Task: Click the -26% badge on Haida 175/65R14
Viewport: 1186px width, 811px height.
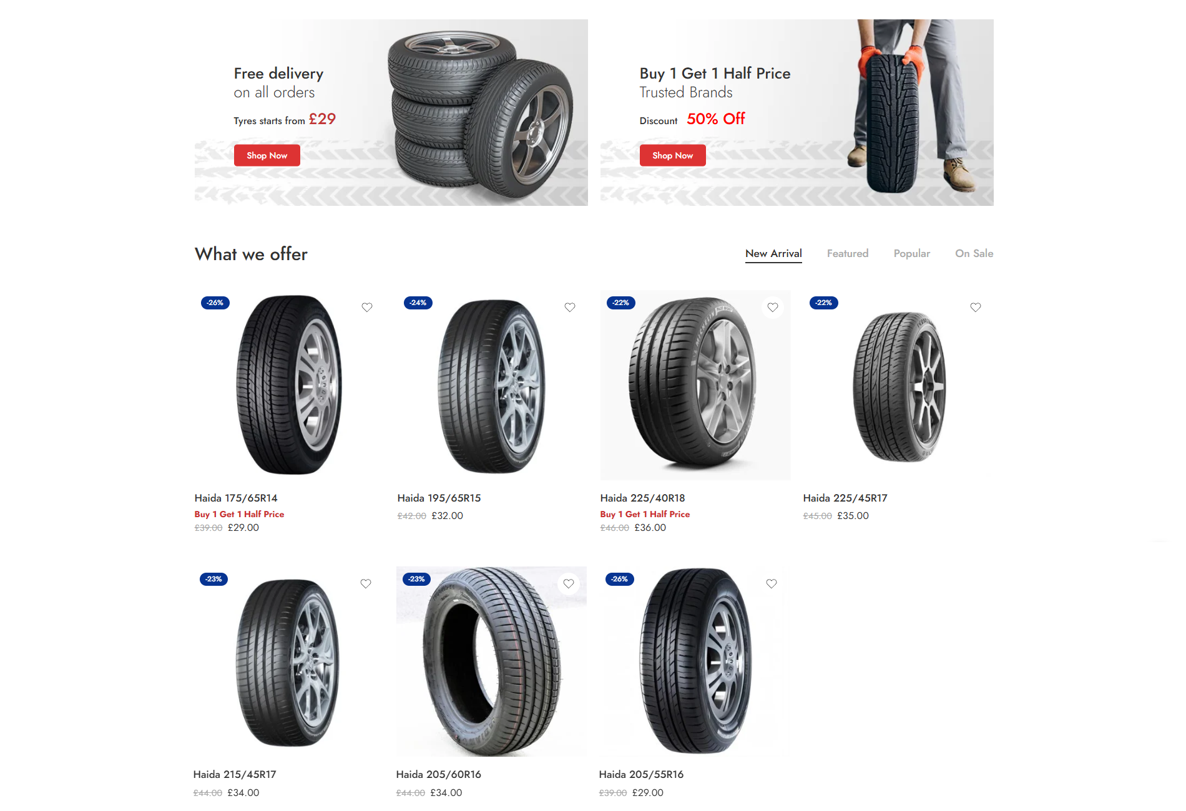Action: pos(215,303)
